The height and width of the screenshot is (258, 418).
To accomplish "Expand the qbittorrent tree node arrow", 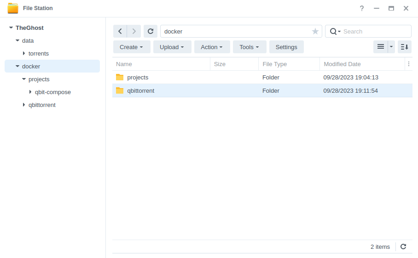I will coord(24,105).
